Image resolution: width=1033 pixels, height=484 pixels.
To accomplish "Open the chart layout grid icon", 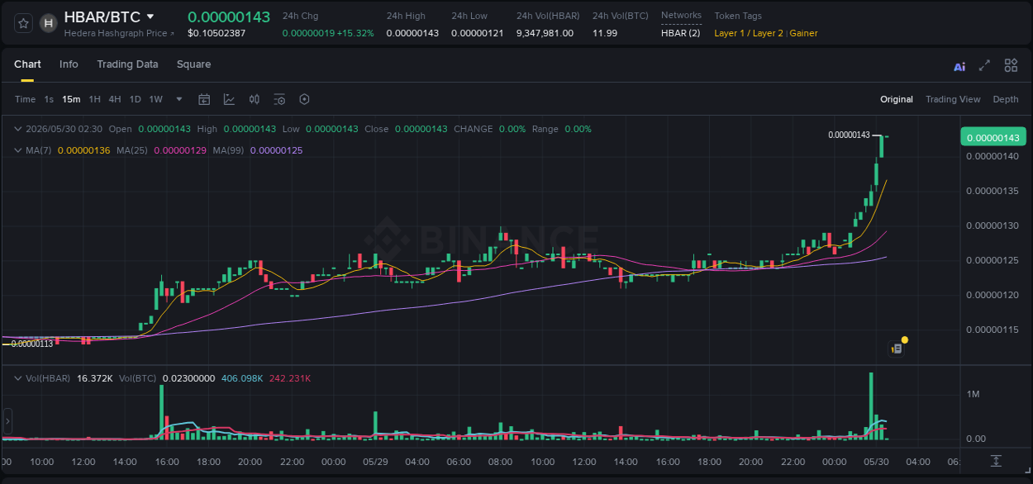I will tap(1011, 66).
